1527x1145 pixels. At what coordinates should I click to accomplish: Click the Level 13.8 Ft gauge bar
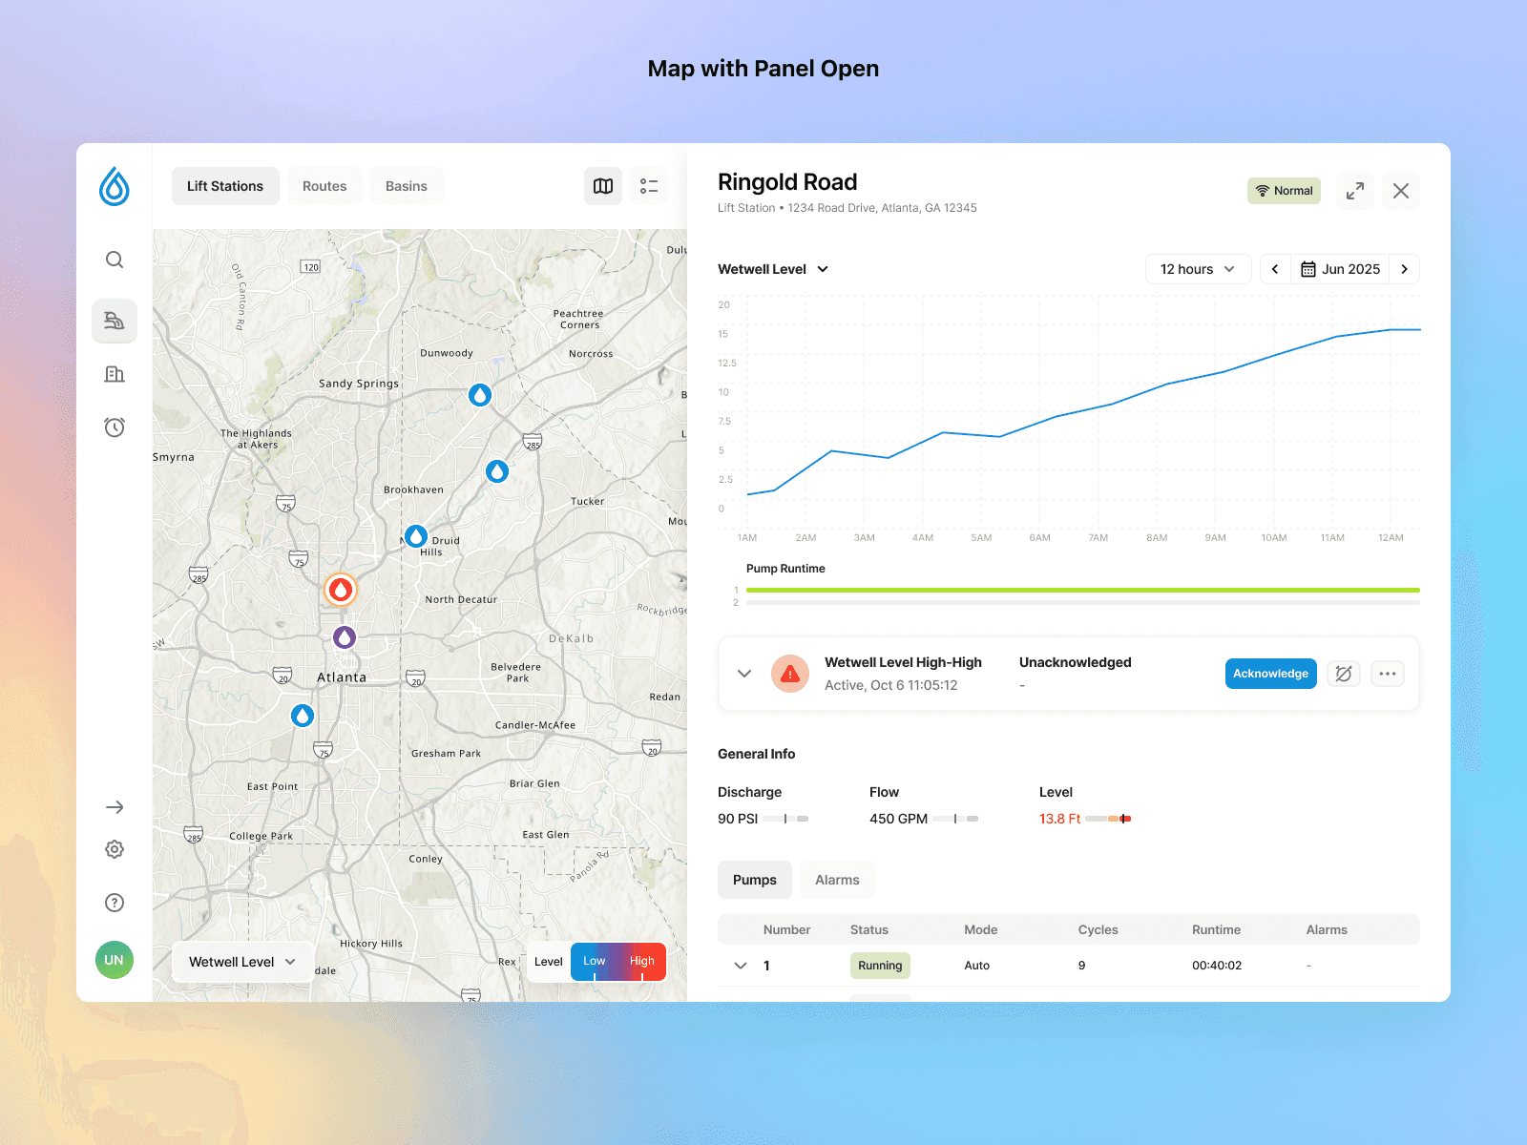coord(1108,819)
